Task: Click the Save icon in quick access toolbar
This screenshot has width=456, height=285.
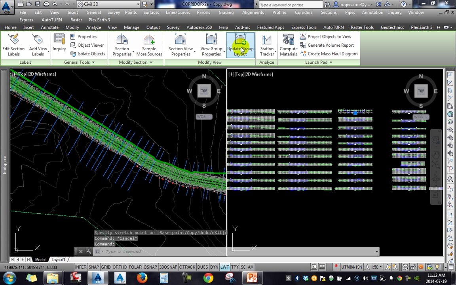Action: [x=38, y=4]
